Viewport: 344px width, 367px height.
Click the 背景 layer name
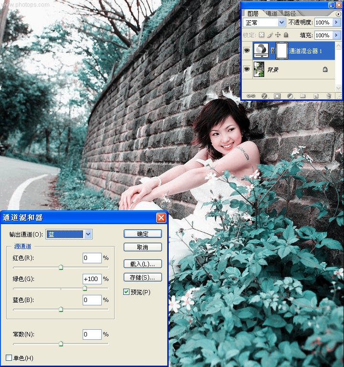[273, 69]
